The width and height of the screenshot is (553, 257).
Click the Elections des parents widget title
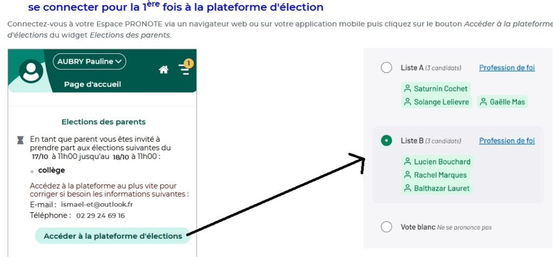(104, 122)
